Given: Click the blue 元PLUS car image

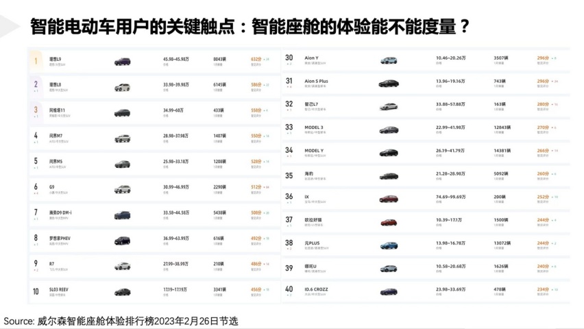Looking at the screenshot, I should coord(389,245).
